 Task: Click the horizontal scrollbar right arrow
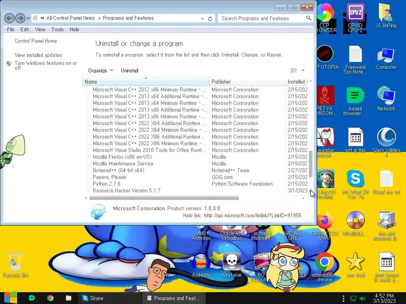303,198
